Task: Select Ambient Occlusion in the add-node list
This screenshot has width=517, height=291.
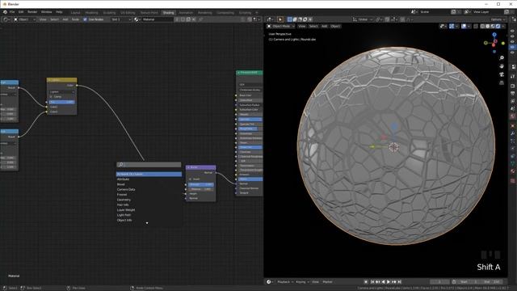Action: pos(149,174)
